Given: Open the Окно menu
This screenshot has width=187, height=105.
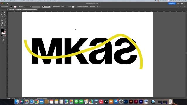Looking at the screenshot, I should 51,1.
